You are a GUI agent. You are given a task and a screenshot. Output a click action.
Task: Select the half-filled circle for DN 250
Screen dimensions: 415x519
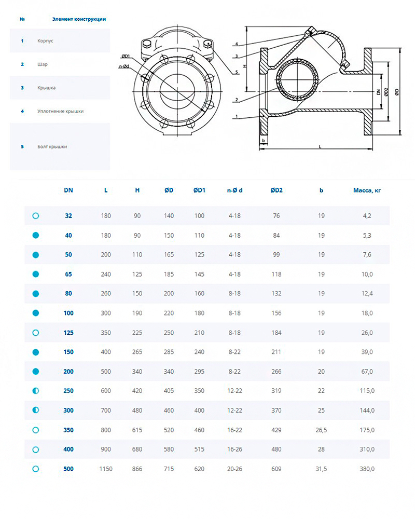click(36, 391)
